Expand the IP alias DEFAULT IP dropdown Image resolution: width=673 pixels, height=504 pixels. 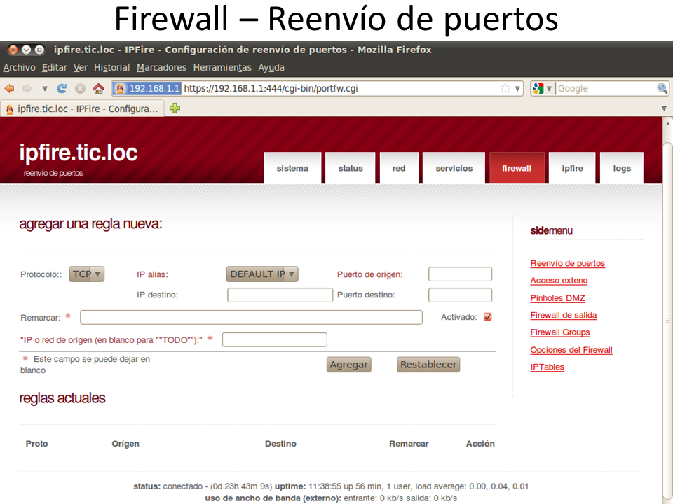pyautogui.click(x=261, y=274)
